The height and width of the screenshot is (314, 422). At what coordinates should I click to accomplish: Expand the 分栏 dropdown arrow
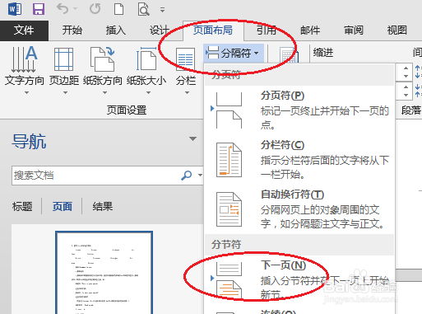pyautogui.click(x=187, y=93)
